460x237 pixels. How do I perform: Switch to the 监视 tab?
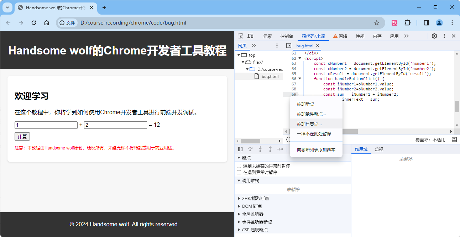379,149
